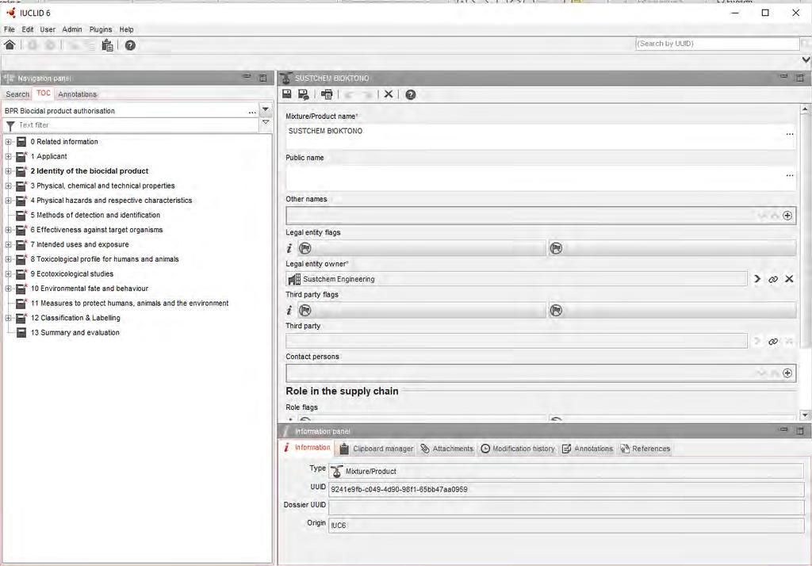
Task: Open help from the main toolbar
Action: click(130, 45)
